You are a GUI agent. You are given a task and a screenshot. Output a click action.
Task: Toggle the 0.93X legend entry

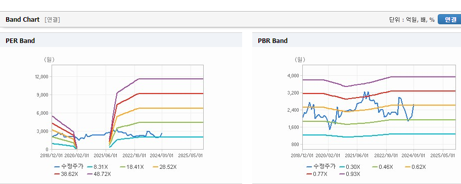click(350, 174)
